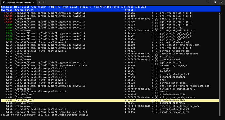This screenshot has width=225, height=120.
Task: Select the pthread_mutex_lock symbol
Action: pos(172,83)
